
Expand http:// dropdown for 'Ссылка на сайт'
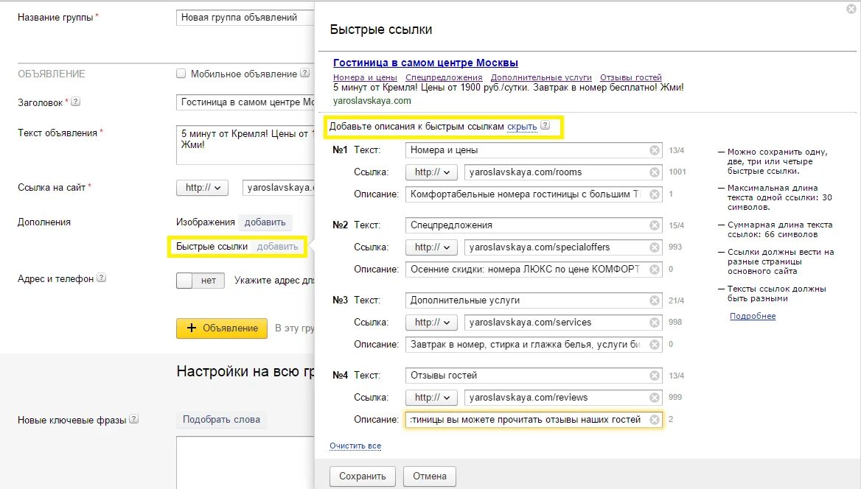[203, 188]
